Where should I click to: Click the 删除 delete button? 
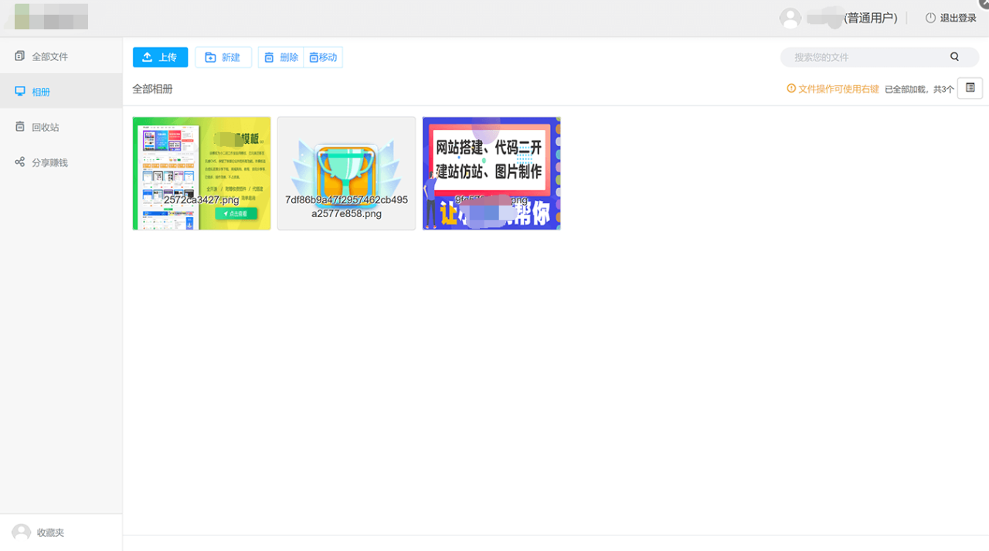(x=280, y=57)
